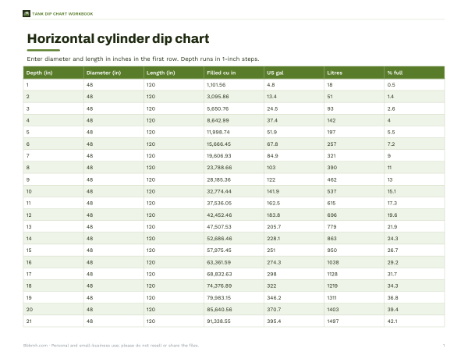Click the litres value '1403'
This screenshot has height=362, width=468.
tap(354, 310)
